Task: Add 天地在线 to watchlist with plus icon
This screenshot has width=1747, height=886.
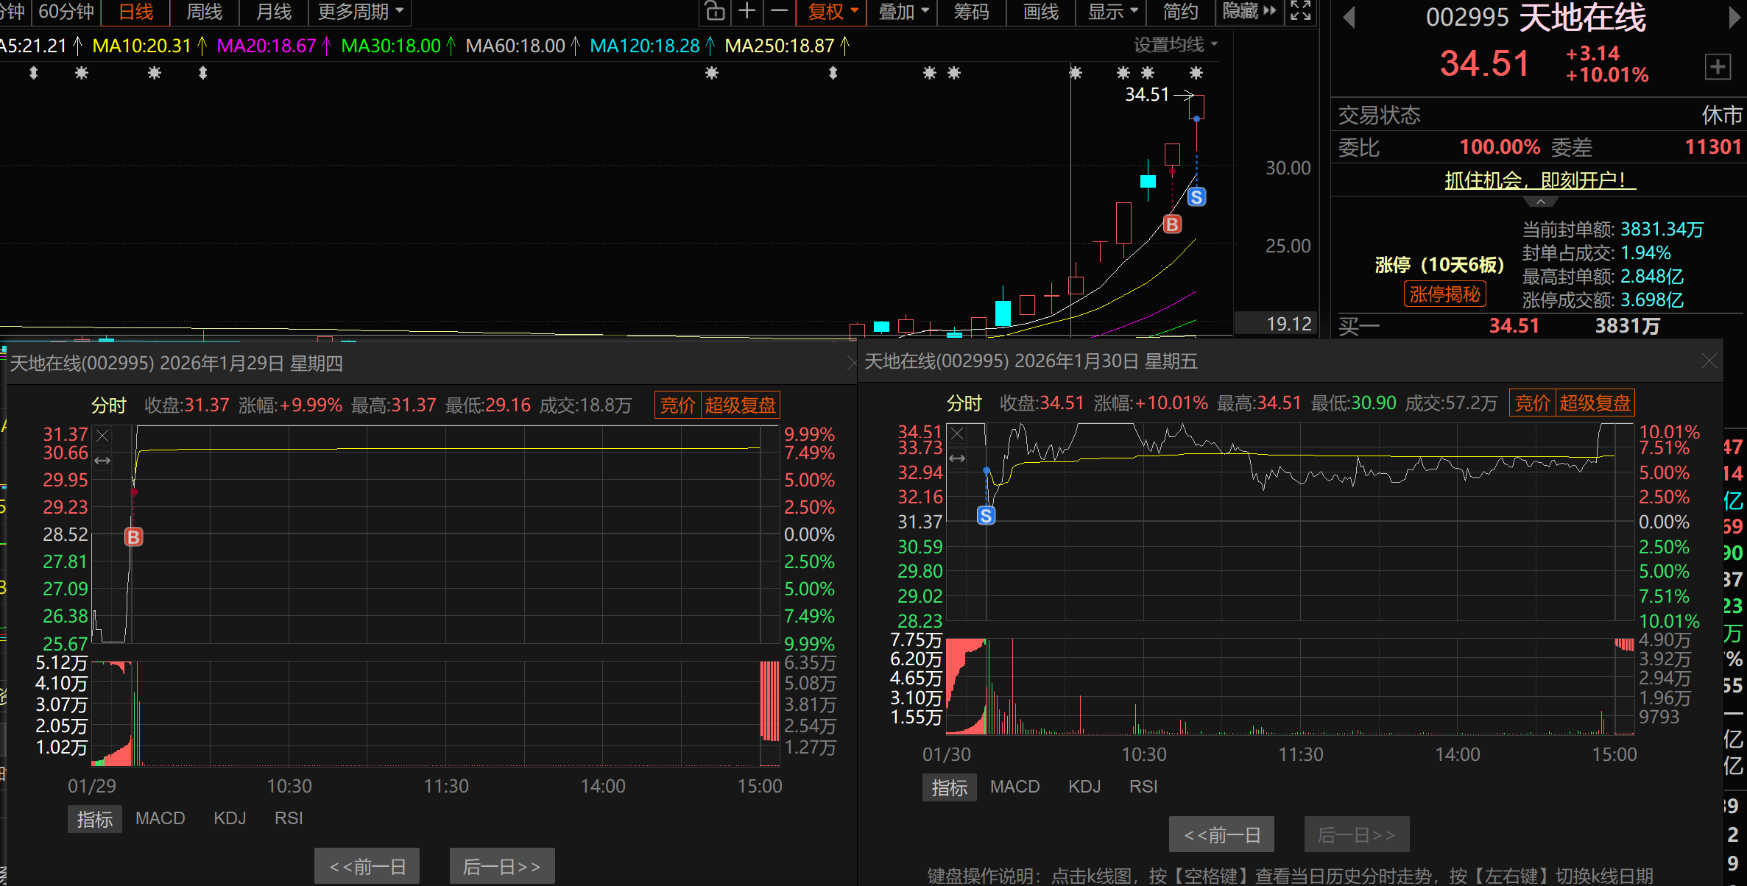Action: (x=1717, y=67)
